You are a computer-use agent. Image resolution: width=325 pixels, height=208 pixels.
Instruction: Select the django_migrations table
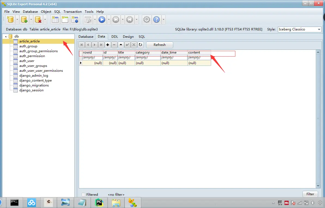pyautogui.click(x=34, y=85)
